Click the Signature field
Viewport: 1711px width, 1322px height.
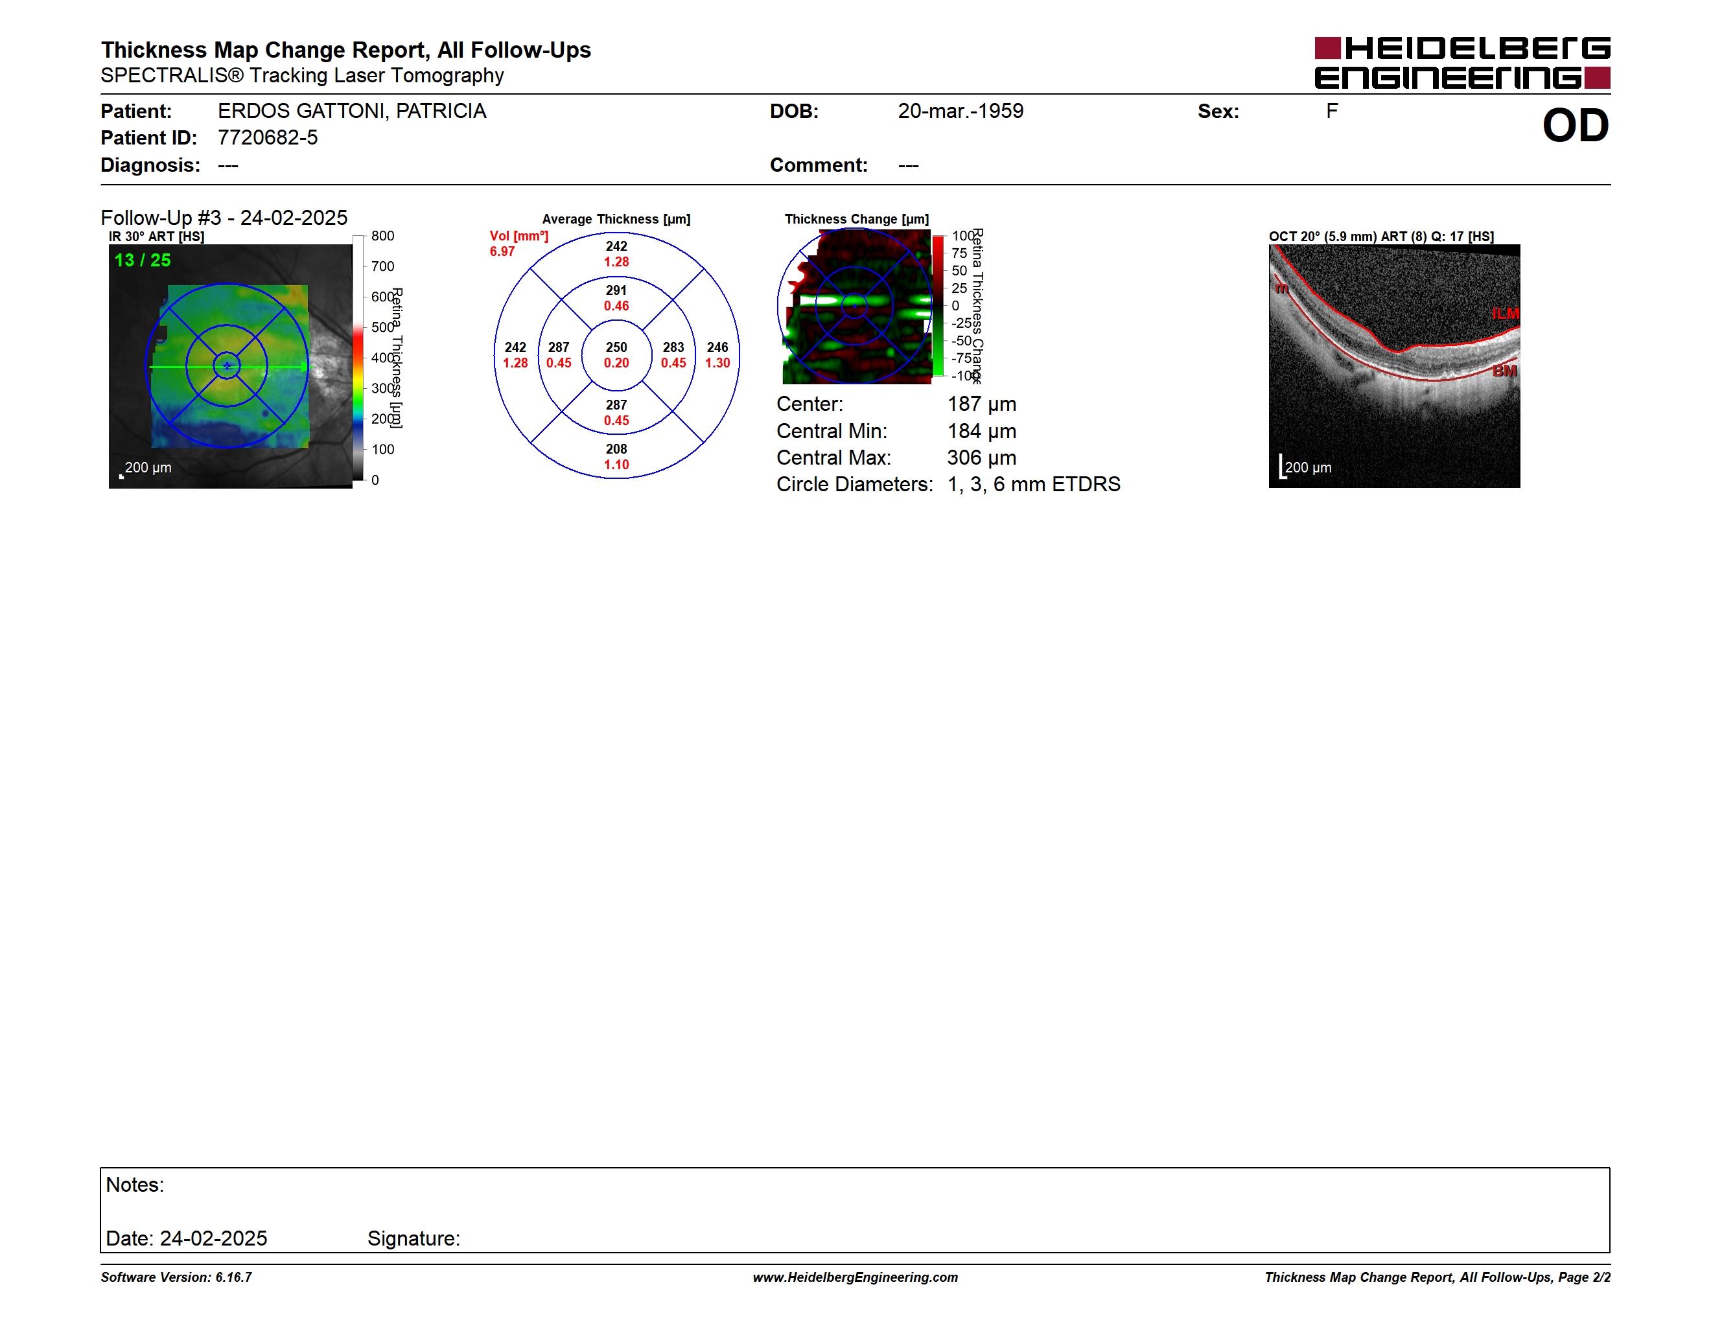pos(413,1238)
